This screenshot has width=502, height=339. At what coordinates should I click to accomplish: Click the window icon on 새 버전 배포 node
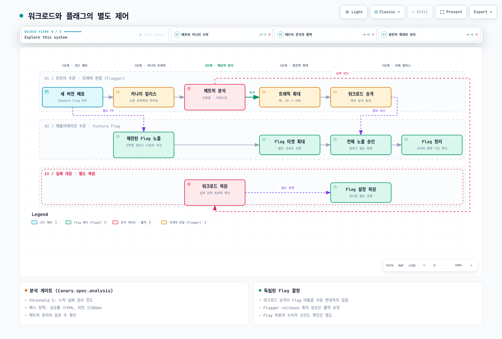[47, 92]
